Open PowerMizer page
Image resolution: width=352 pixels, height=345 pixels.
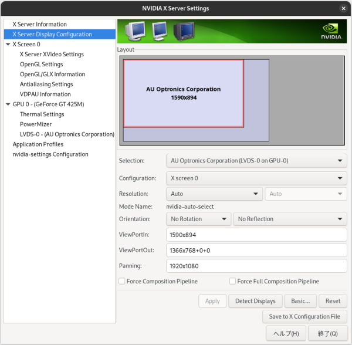pyautogui.click(x=36, y=124)
